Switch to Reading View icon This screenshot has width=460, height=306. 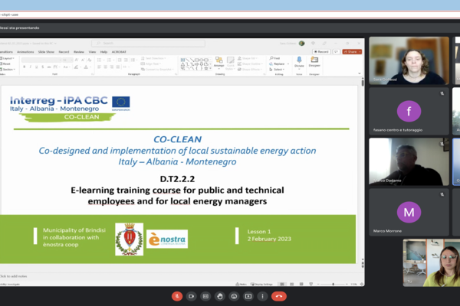(301, 284)
